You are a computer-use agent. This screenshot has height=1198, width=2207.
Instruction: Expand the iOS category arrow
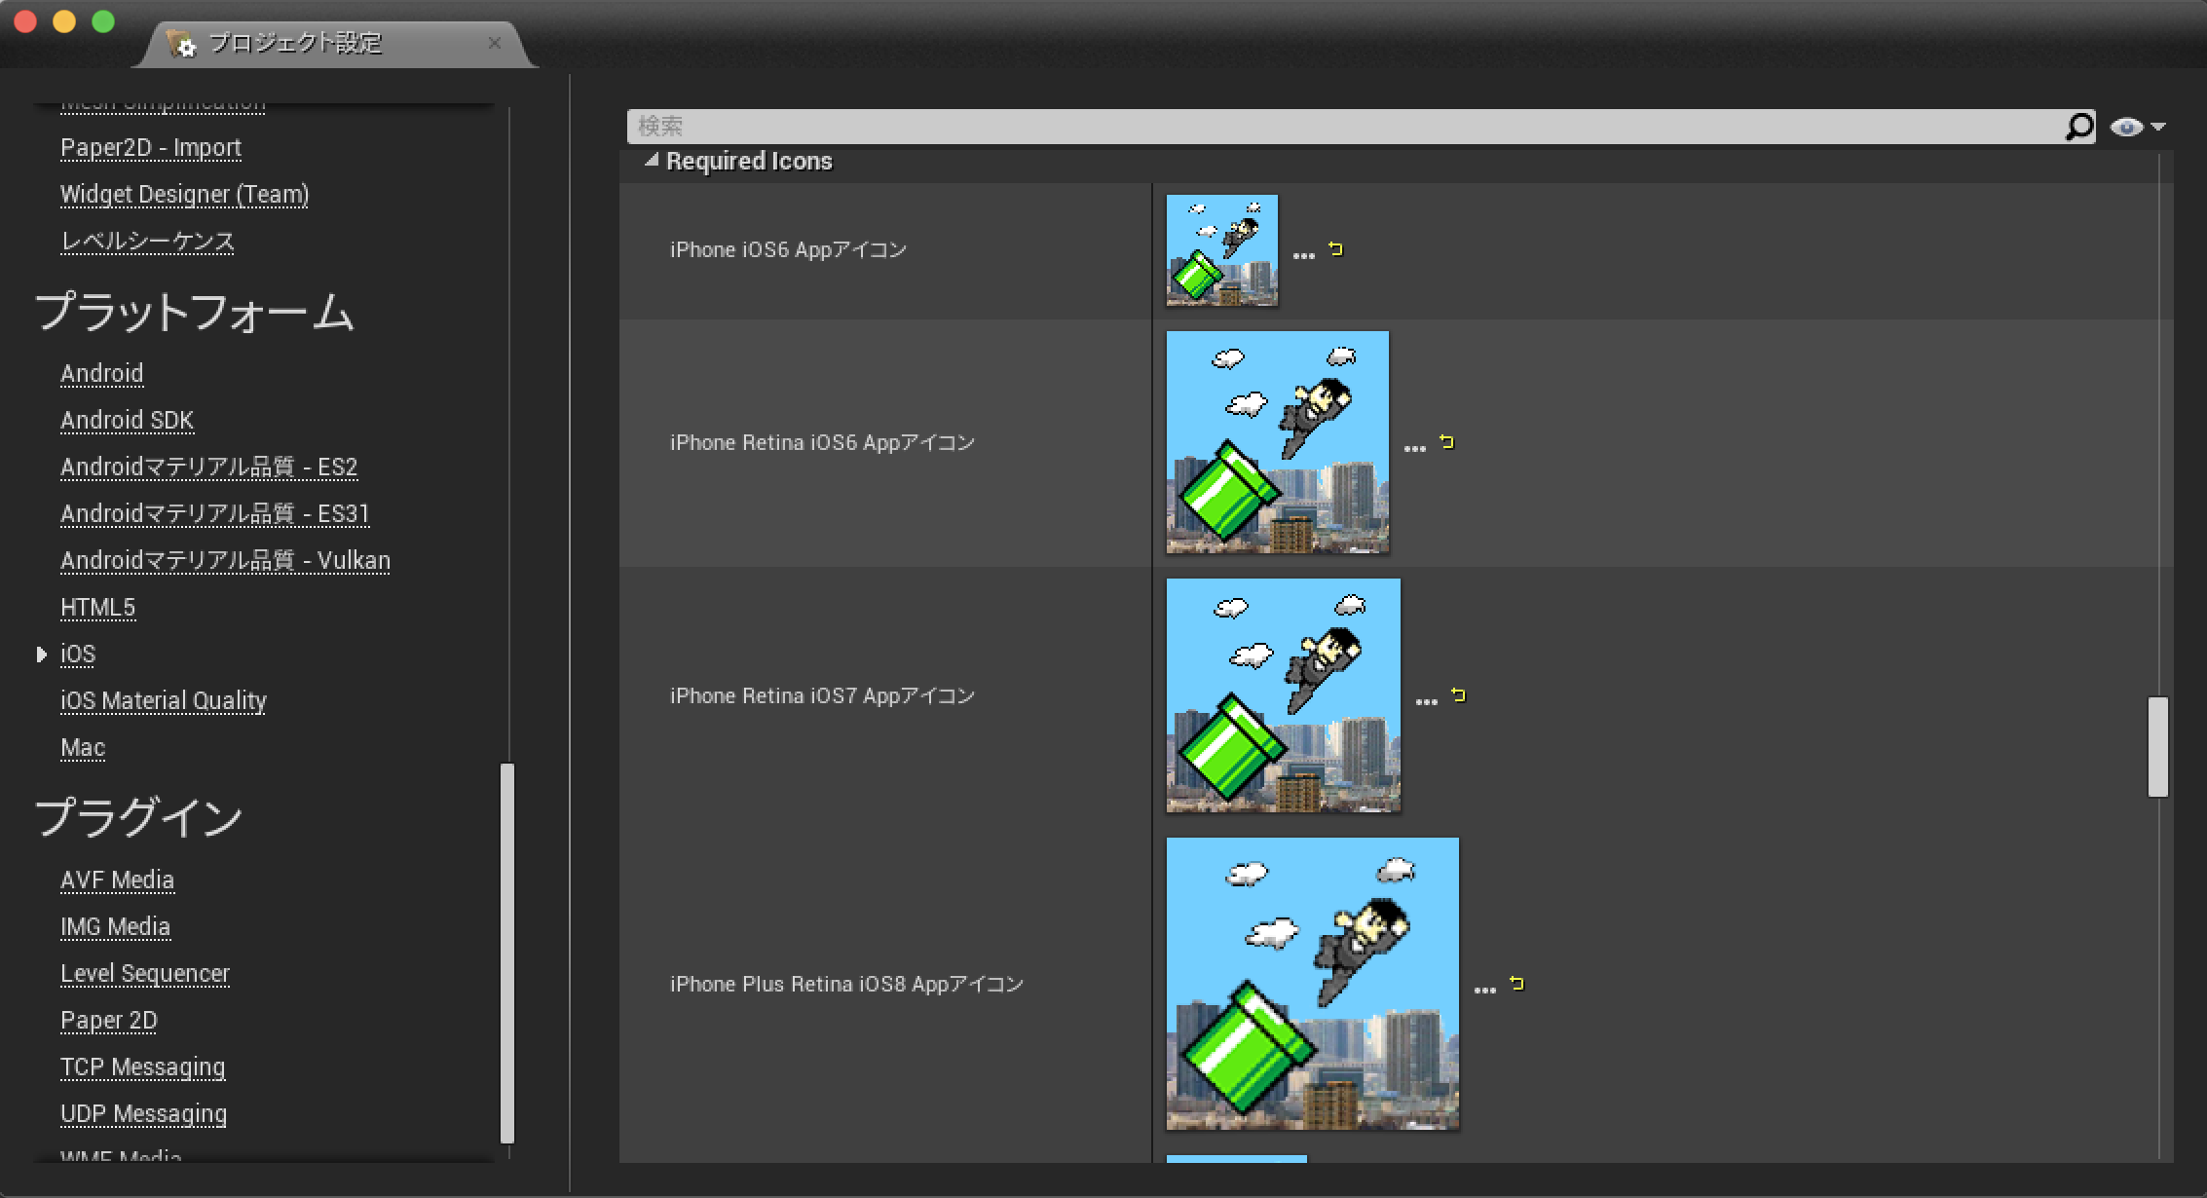tap(41, 655)
